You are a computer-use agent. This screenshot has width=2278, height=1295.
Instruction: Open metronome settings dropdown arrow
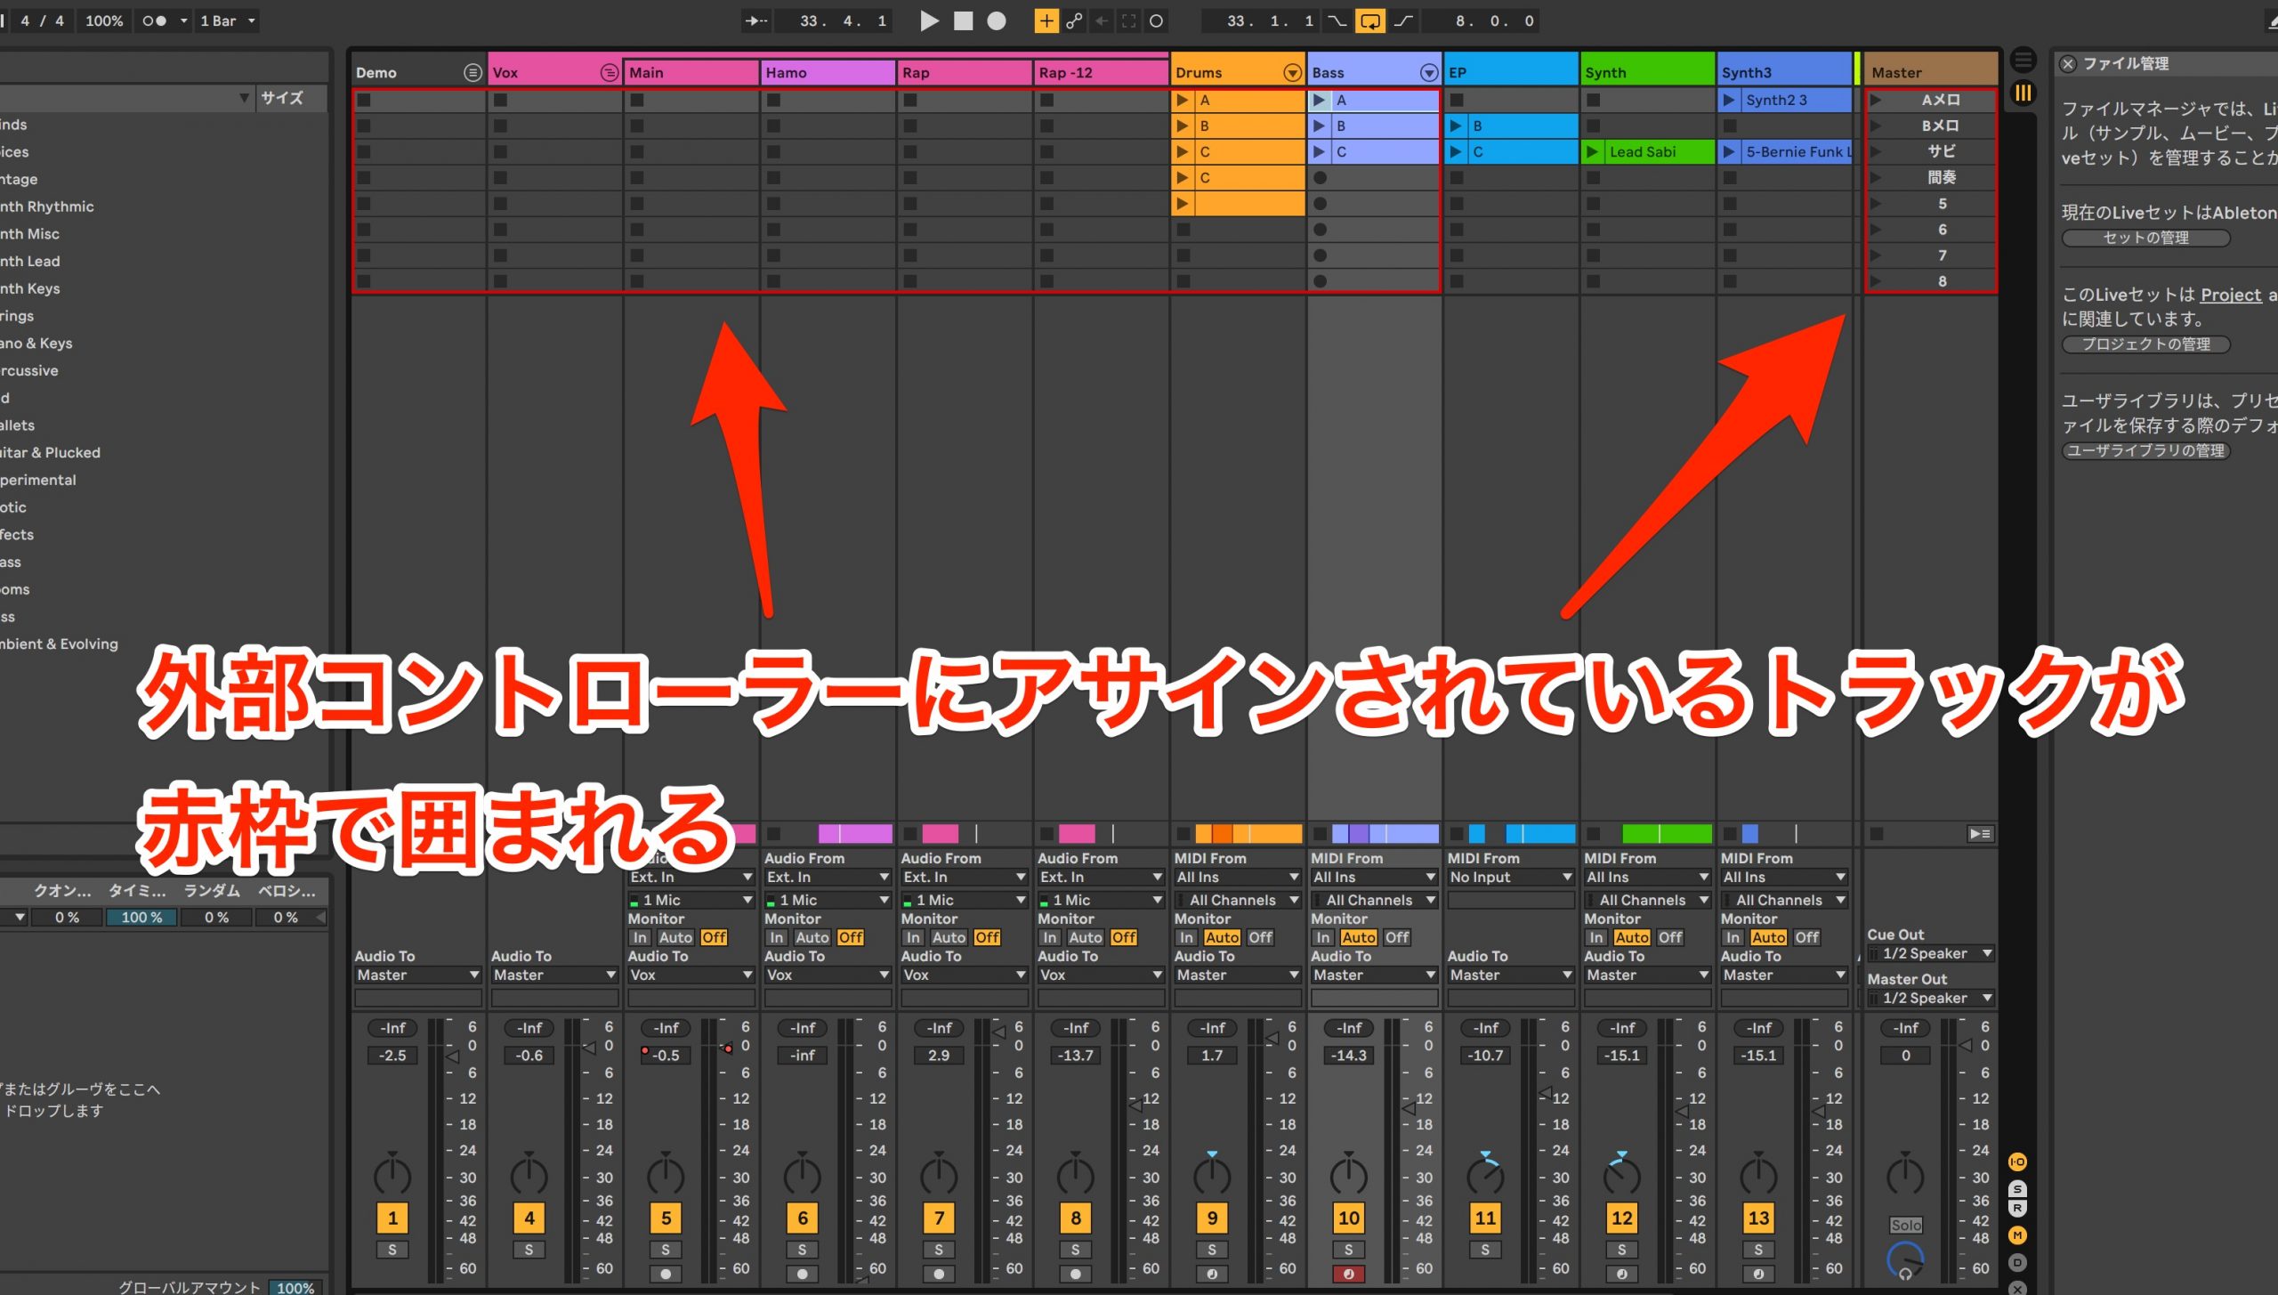click(184, 20)
